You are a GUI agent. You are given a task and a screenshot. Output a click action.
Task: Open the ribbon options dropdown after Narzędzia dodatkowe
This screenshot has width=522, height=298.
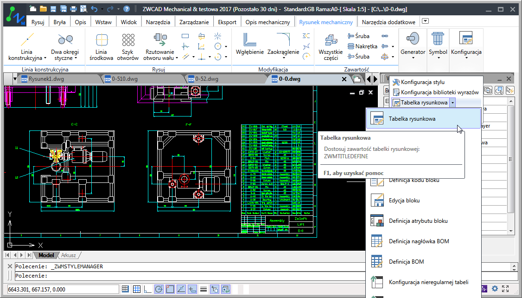[425, 21]
